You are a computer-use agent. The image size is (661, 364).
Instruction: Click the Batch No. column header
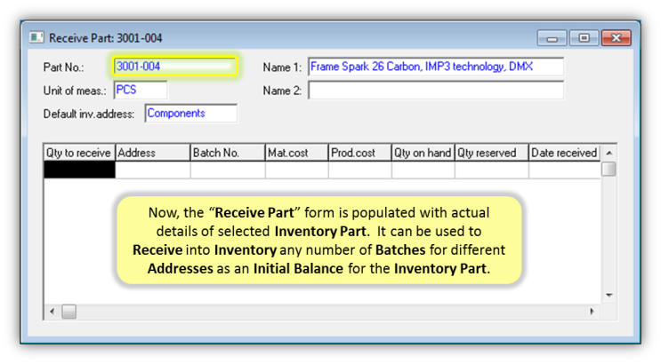[227, 153]
